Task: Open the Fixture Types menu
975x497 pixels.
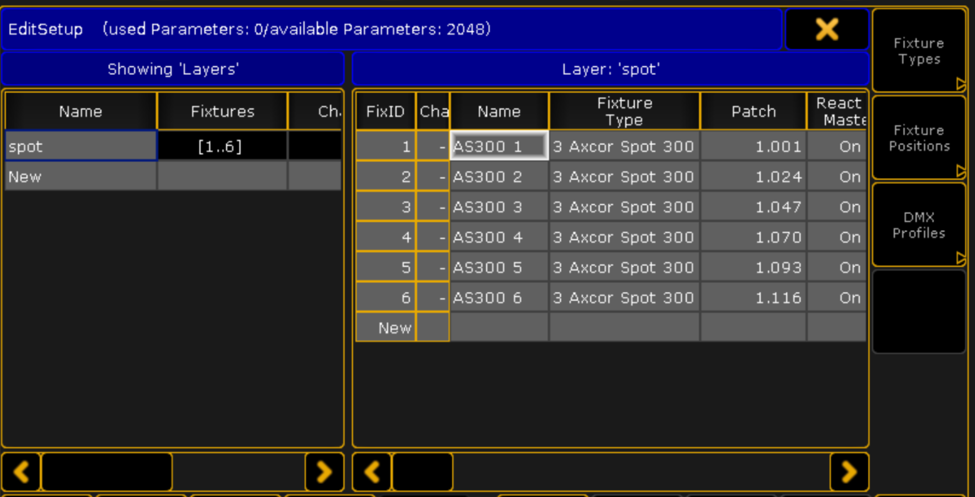Action: 919,51
